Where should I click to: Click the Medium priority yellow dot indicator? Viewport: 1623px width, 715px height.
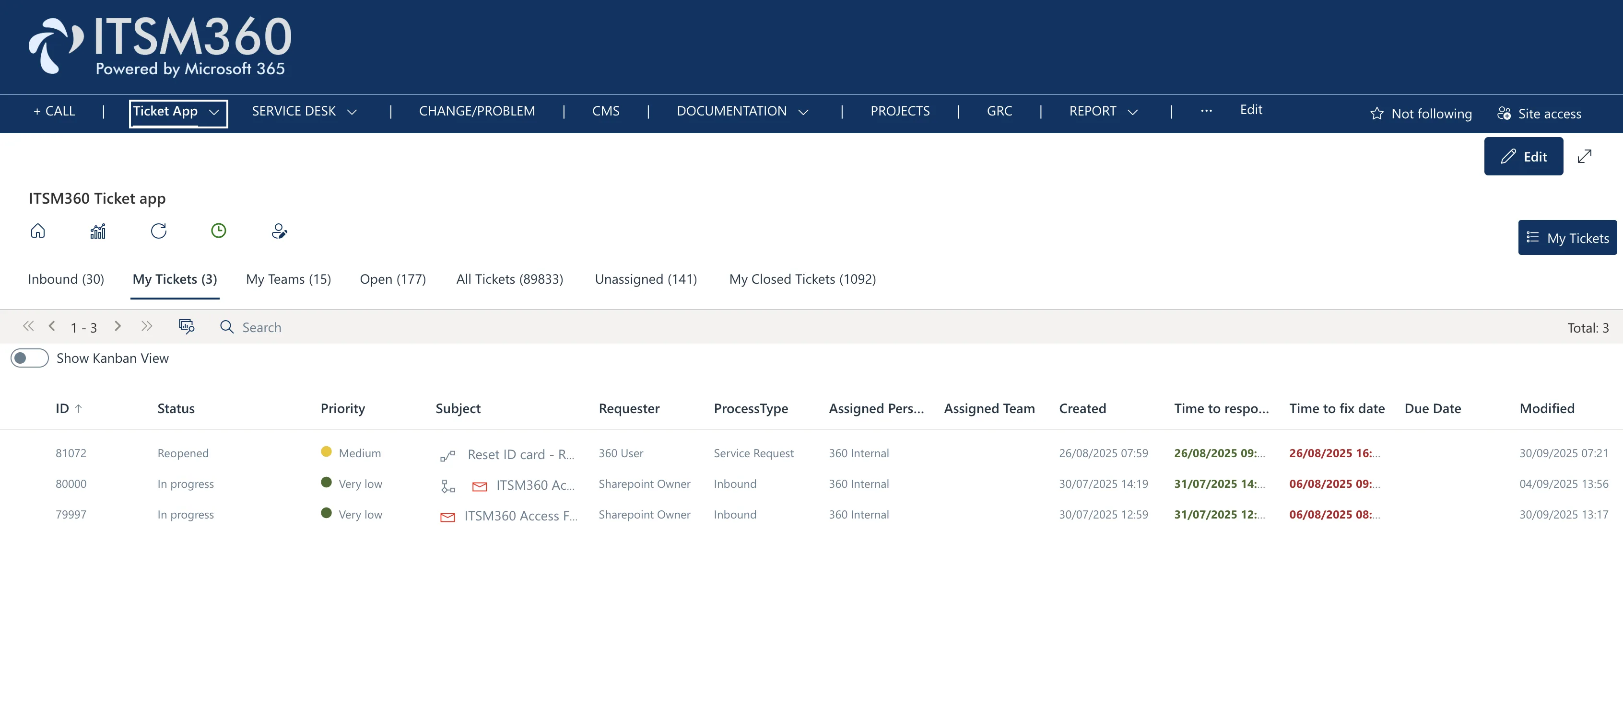point(327,451)
